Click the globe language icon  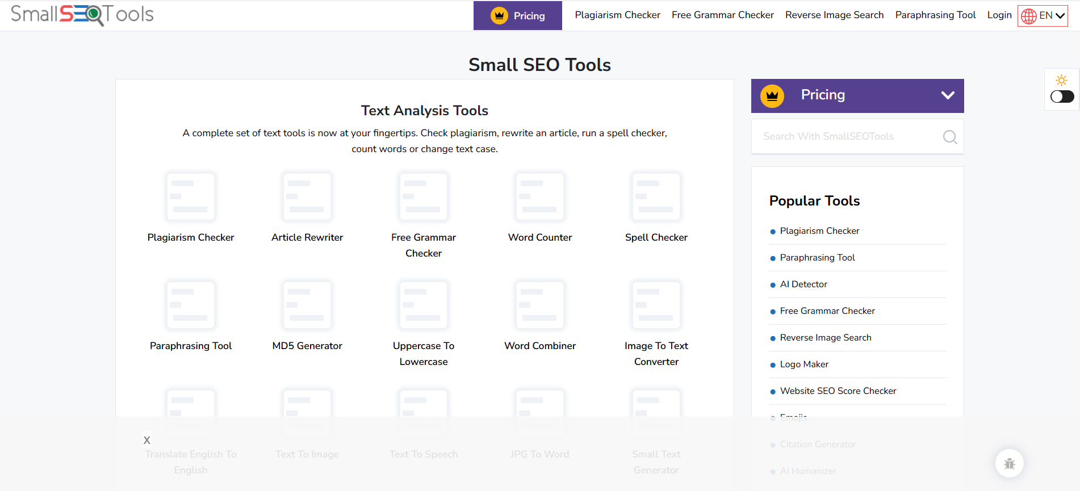[1029, 16]
